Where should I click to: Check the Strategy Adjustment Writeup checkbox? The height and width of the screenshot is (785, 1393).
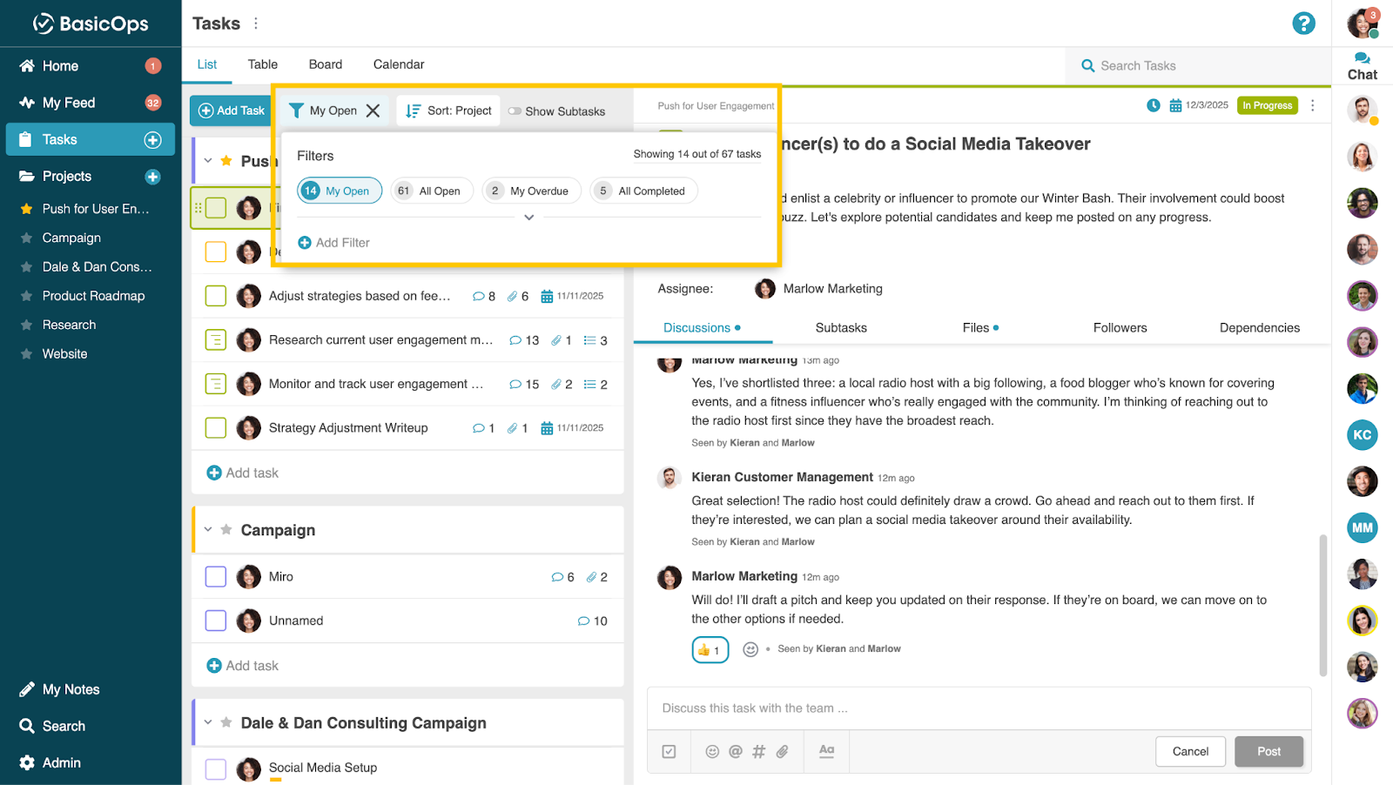[x=216, y=428]
